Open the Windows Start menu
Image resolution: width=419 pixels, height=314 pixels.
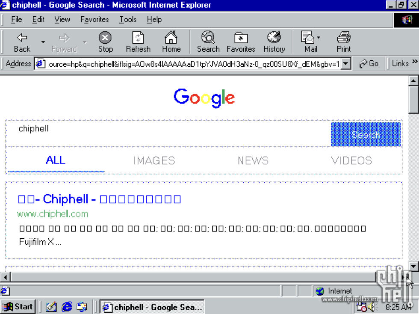[x=18, y=306]
